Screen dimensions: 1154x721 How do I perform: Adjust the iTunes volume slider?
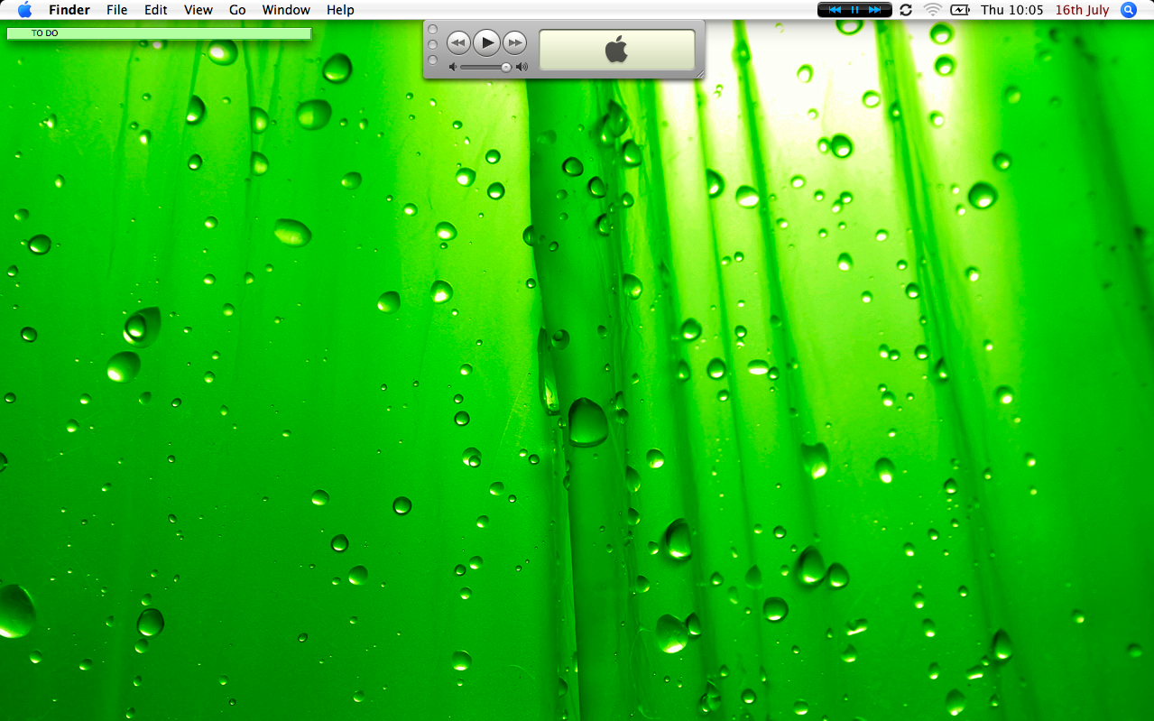click(x=487, y=67)
